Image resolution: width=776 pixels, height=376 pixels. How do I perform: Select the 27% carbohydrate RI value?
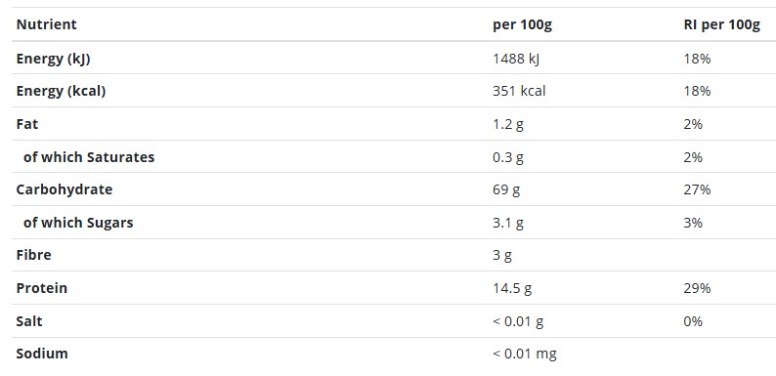(x=697, y=190)
